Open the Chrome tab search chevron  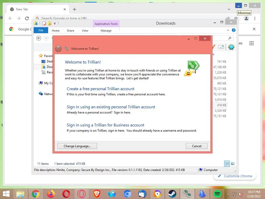[229, 9]
